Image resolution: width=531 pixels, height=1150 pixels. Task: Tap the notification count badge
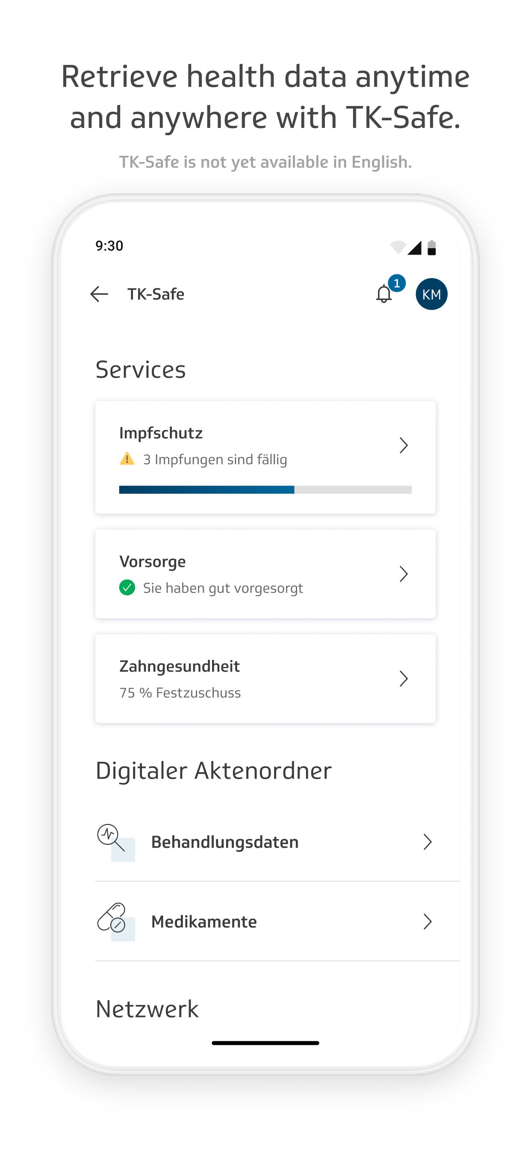point(397,284)
